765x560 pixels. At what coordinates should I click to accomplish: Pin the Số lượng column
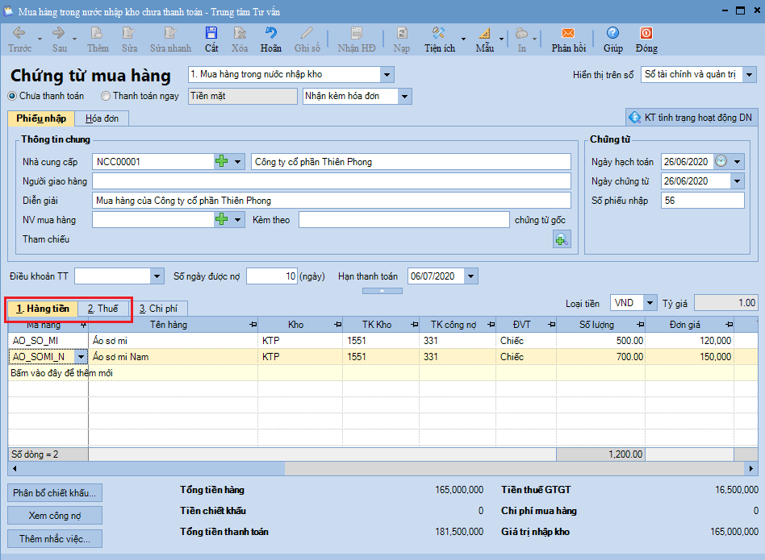pos(641,325)
